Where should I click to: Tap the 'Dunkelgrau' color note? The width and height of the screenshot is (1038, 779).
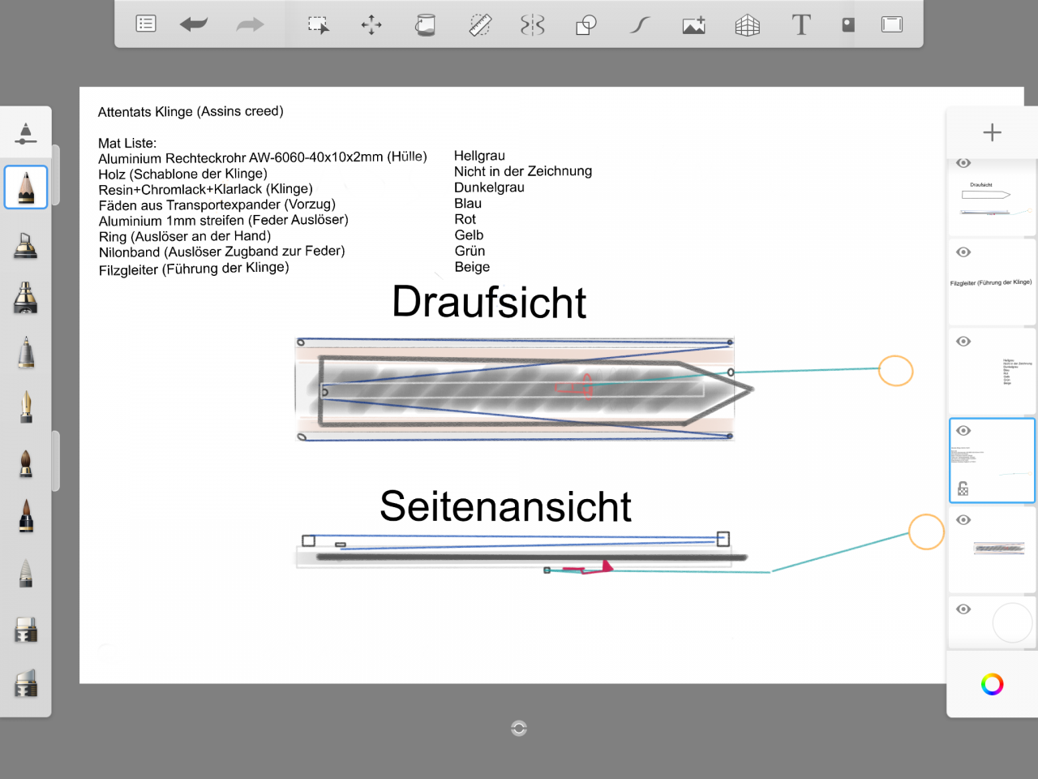pos(489,187)
